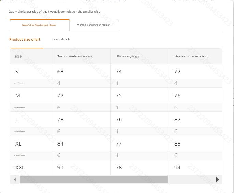Click the Hip circumference (cm) column header
Image resolution: width=234 pixels, height=193 pixels.
(191, 56)
